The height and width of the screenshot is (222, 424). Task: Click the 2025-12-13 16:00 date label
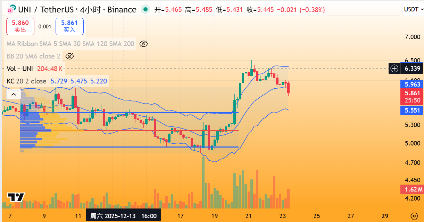[123, 216]
